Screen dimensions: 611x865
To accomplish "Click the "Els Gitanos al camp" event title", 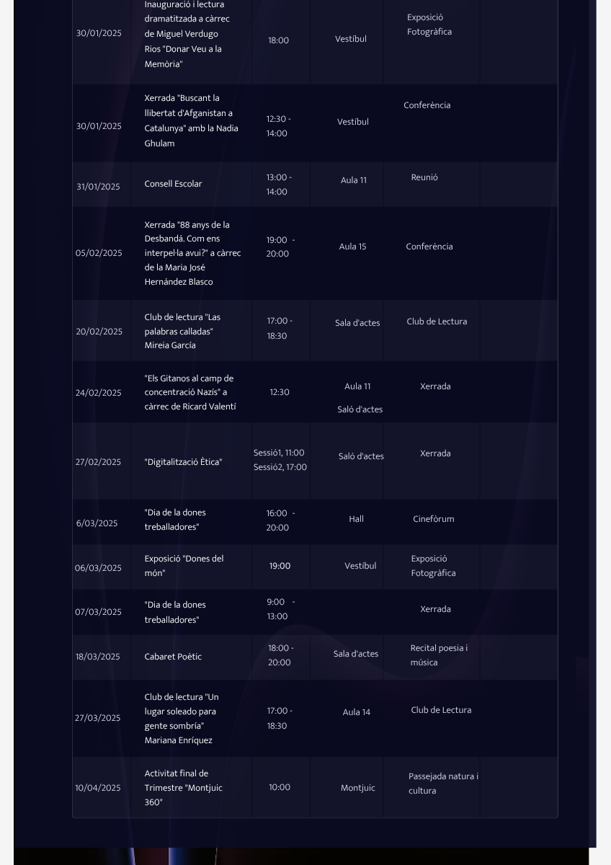I will (x=189, y=392).
